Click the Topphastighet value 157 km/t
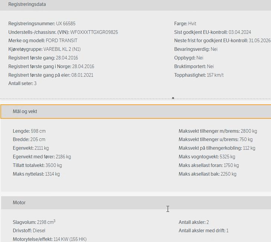This screenshot has height=242, width=271. 215,75
